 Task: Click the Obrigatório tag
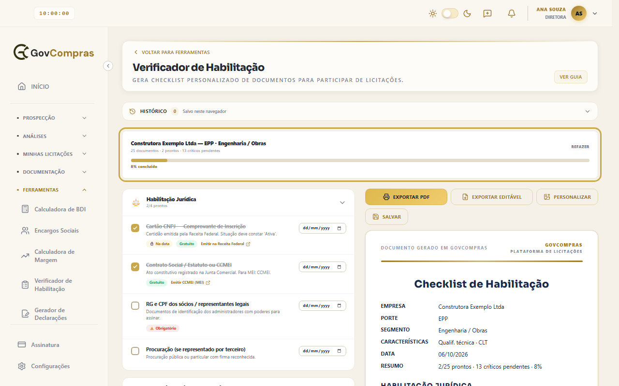[x=162, y=328]
